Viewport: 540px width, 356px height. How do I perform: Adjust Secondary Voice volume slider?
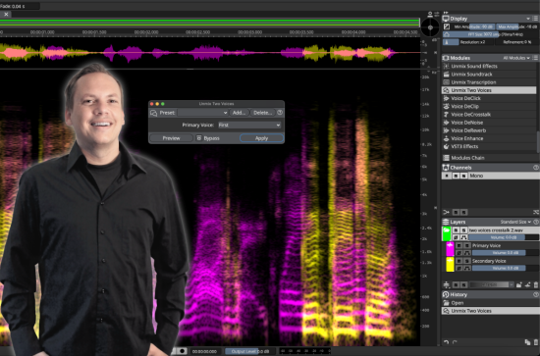(x=506, y=268)
